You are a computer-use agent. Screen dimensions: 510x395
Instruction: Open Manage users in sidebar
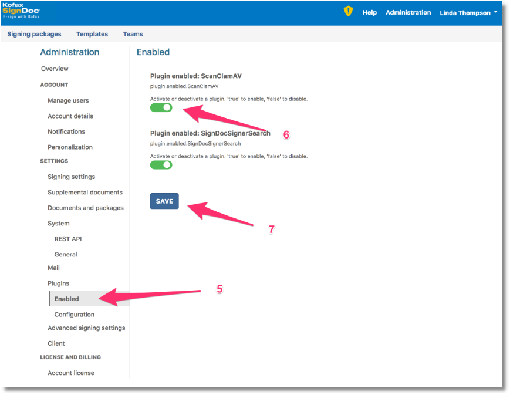[68, 101]
